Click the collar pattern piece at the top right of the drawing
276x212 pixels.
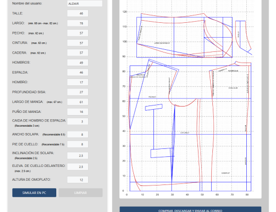point(243,37)
